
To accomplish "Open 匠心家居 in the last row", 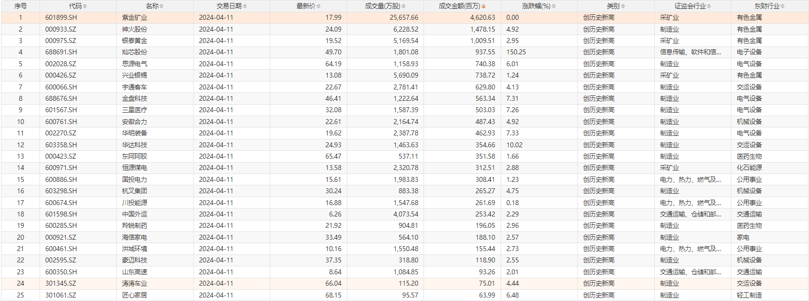I will coord(134,295).
